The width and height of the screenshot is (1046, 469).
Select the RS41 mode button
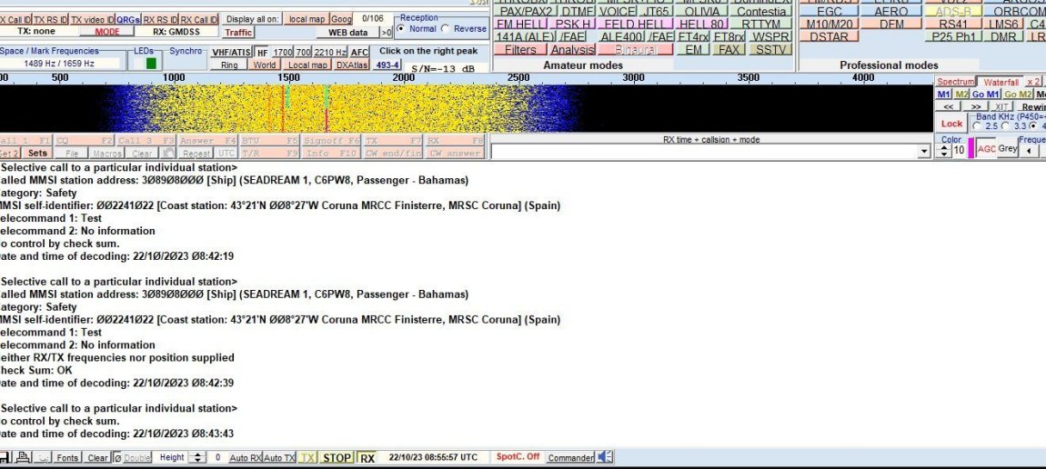tap(955, 24)
